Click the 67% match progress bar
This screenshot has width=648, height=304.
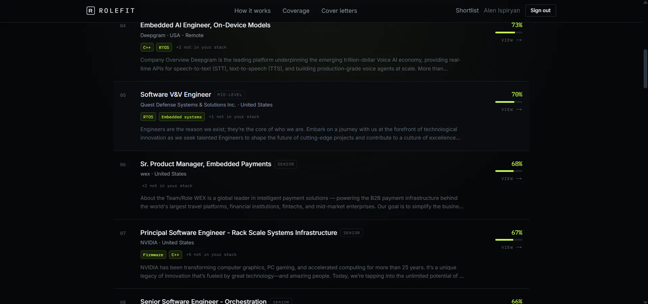point(508,240)
